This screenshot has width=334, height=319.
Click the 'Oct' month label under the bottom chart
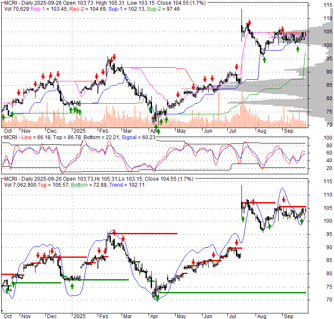click(8, 316)
